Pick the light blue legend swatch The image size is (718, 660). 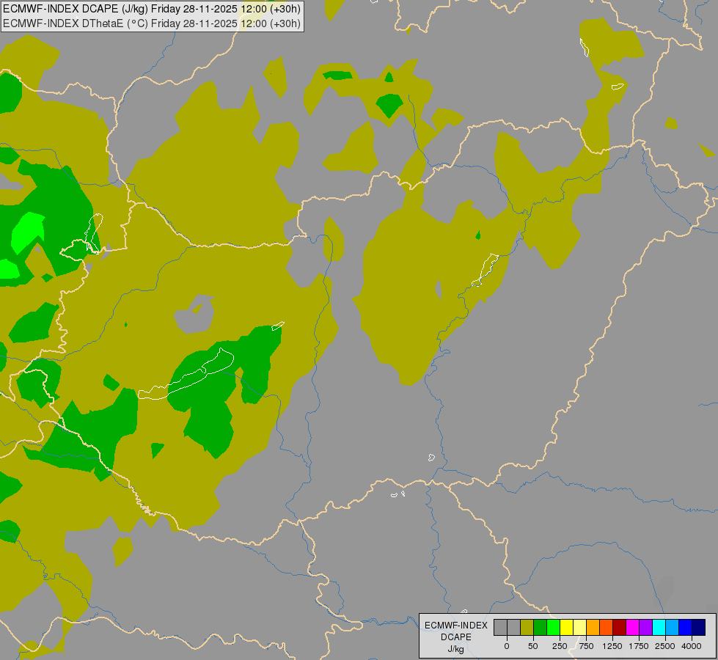pyautogui.click(x=673, y=628)
